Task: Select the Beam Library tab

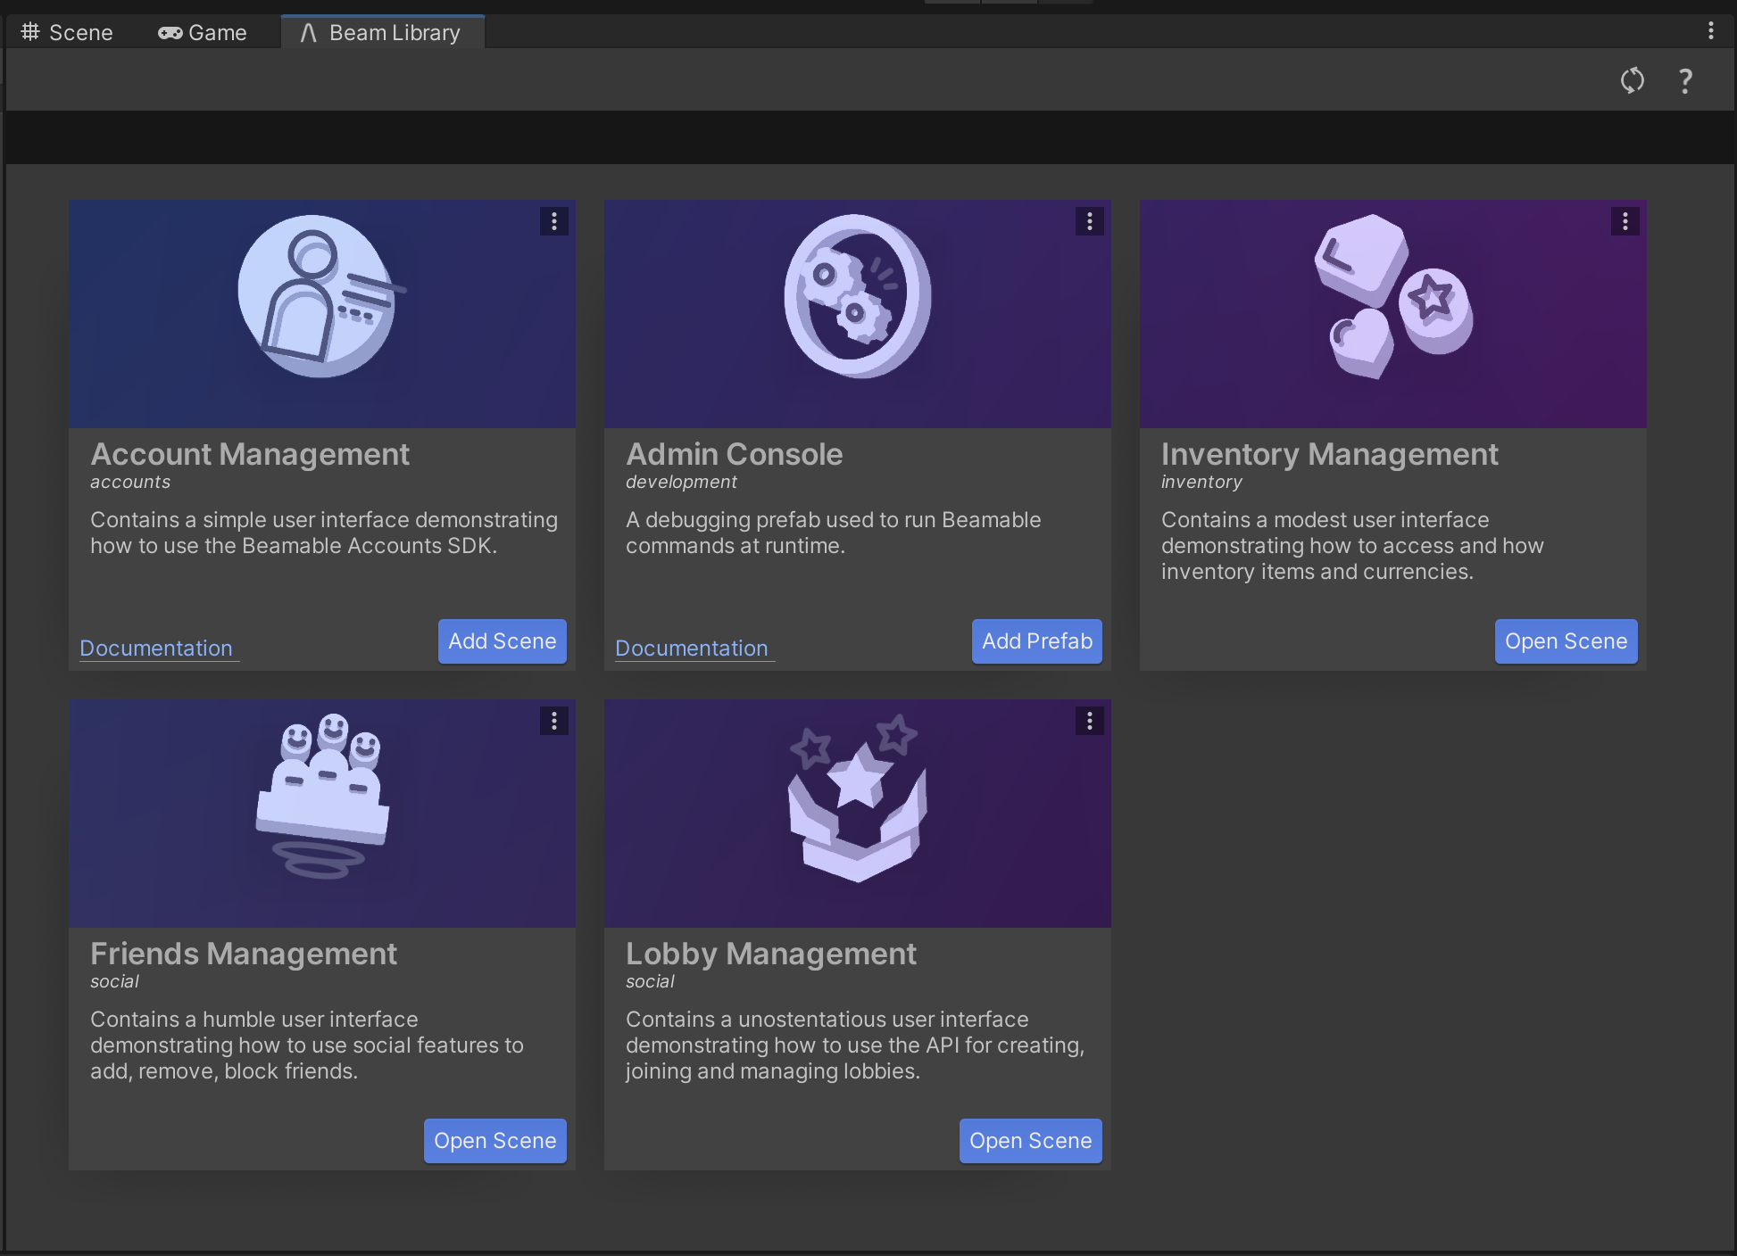Action: pos(382,33)
